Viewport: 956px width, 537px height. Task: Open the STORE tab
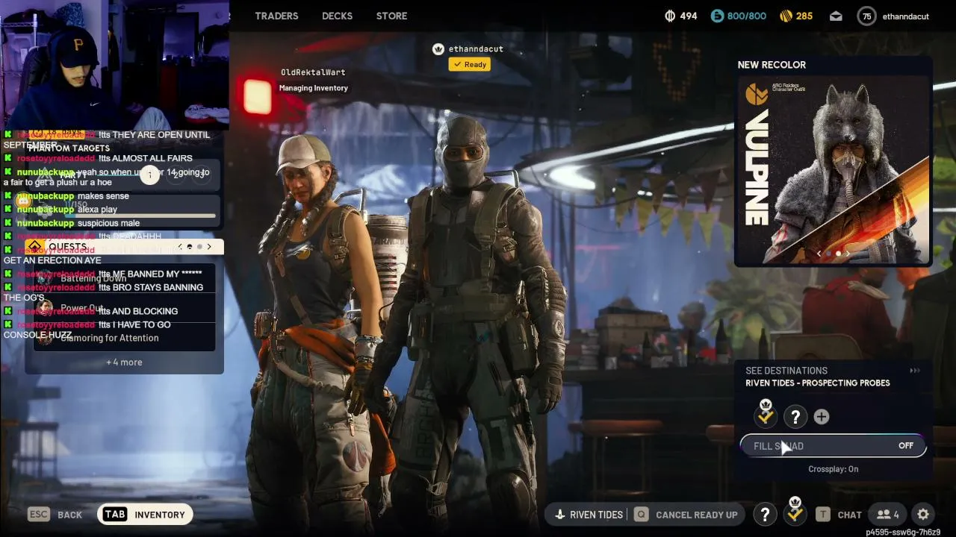[x=391, y=16]
